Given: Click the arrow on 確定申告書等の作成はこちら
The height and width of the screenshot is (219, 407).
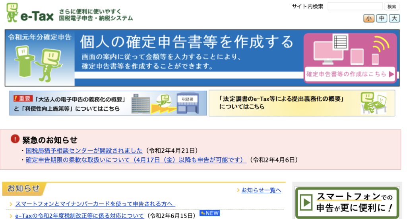Looking at the screenshot, I should pos(391,74).
